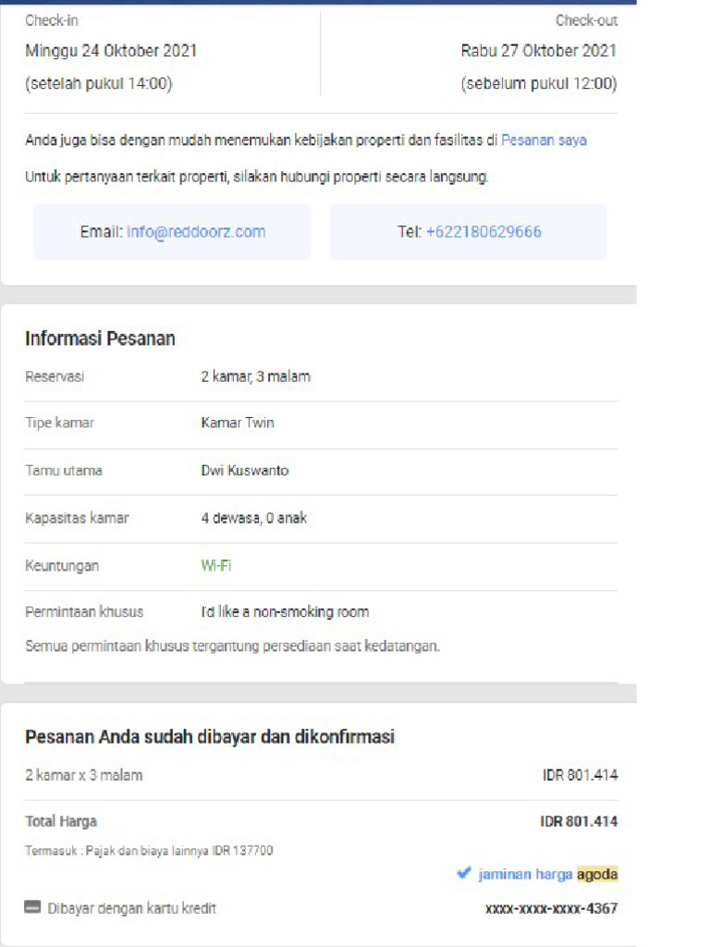Click the non-smoking room special request text

coord(285,611)
